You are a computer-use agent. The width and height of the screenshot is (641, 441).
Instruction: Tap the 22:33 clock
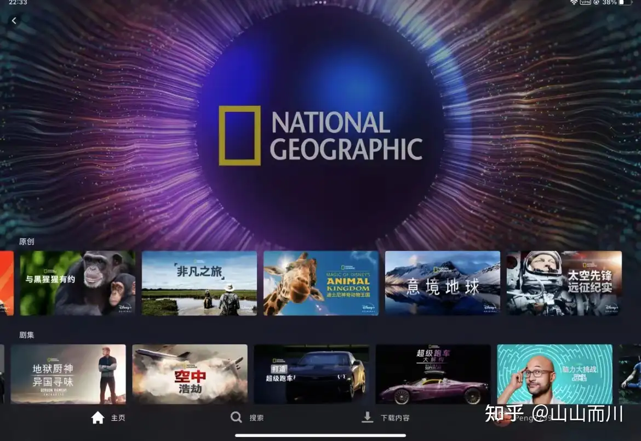click(x=18, y=2)
